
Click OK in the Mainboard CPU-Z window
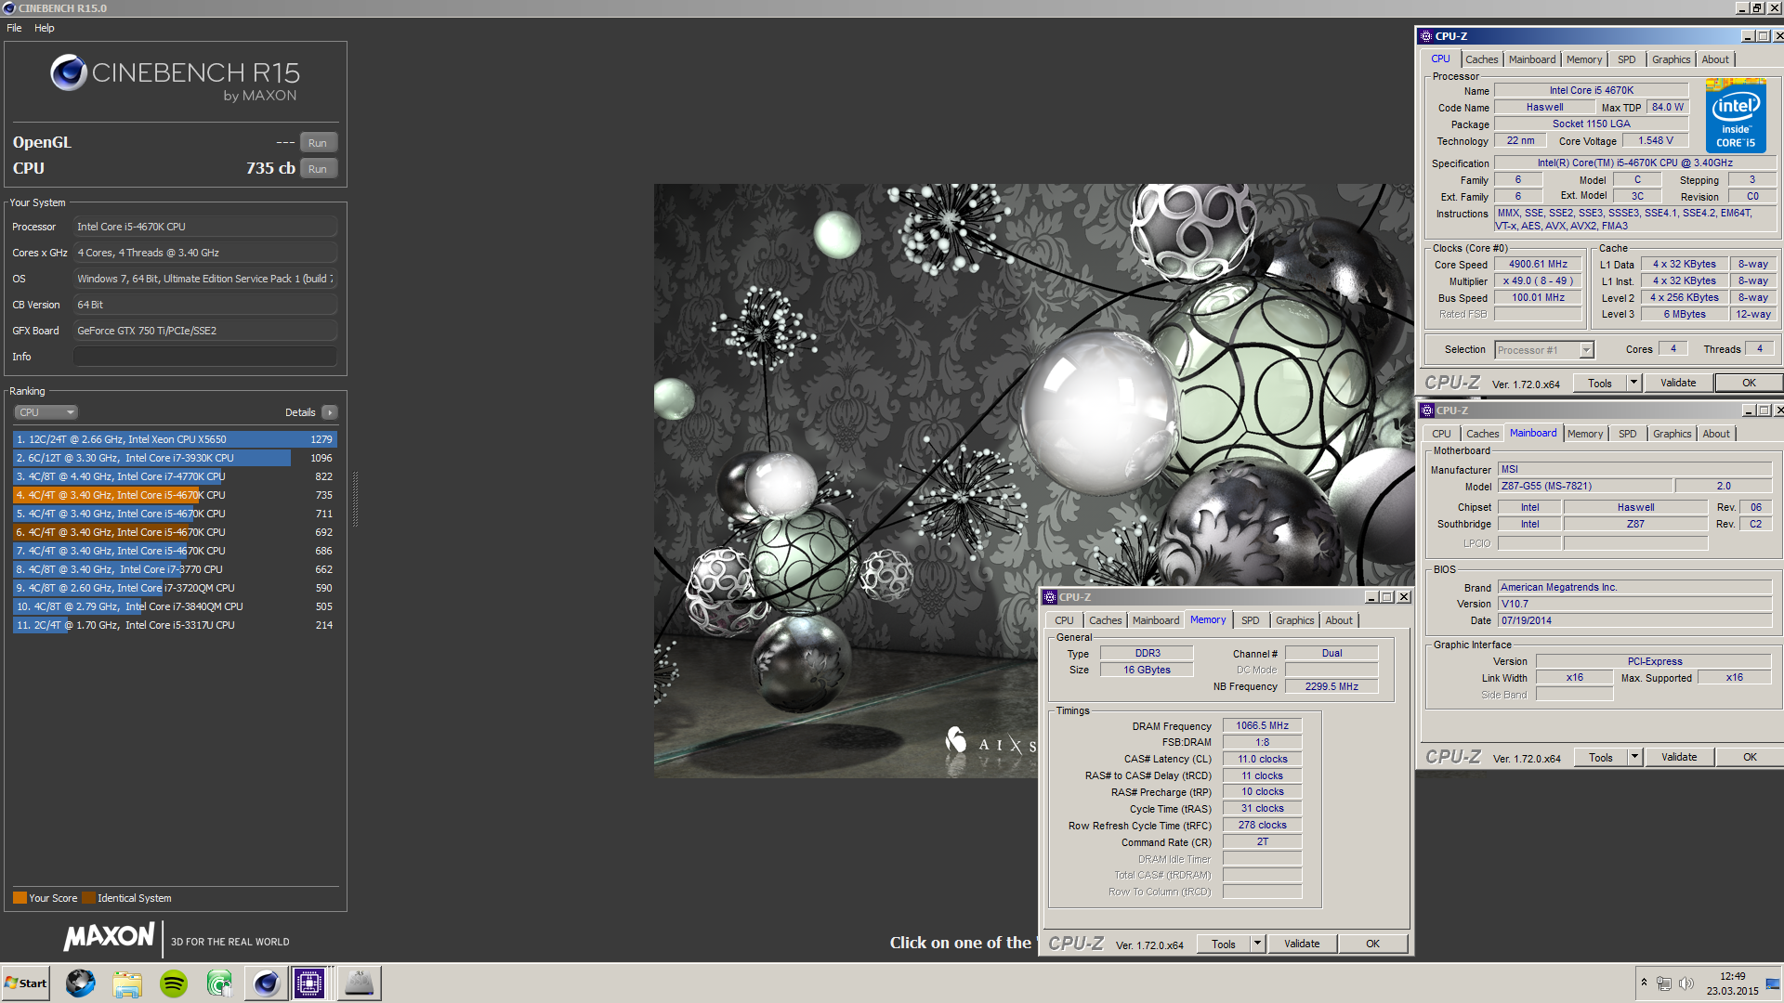click(1750, 757)
